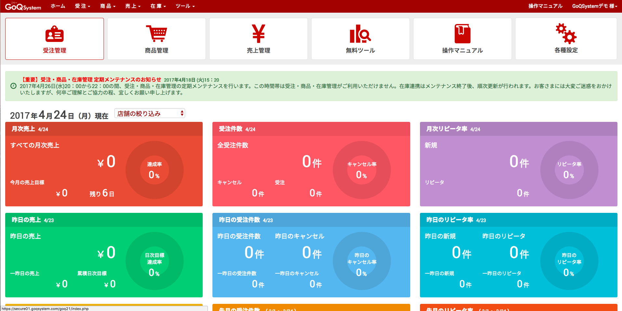
Task: Click the 操作マニュアル book icon
Action: 463,33
